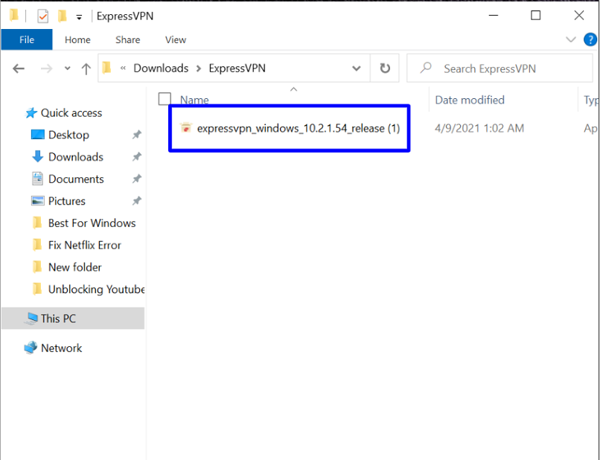Viewport: 600px width, 460px height.
Task: Open Desktop in navigation pane
Action: click(x=68, y=135)
